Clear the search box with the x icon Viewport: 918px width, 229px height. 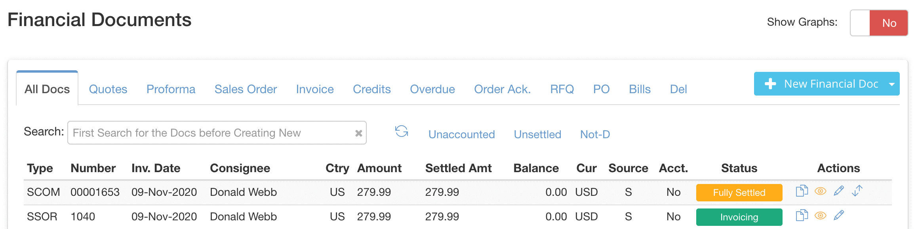coord(358,133)
